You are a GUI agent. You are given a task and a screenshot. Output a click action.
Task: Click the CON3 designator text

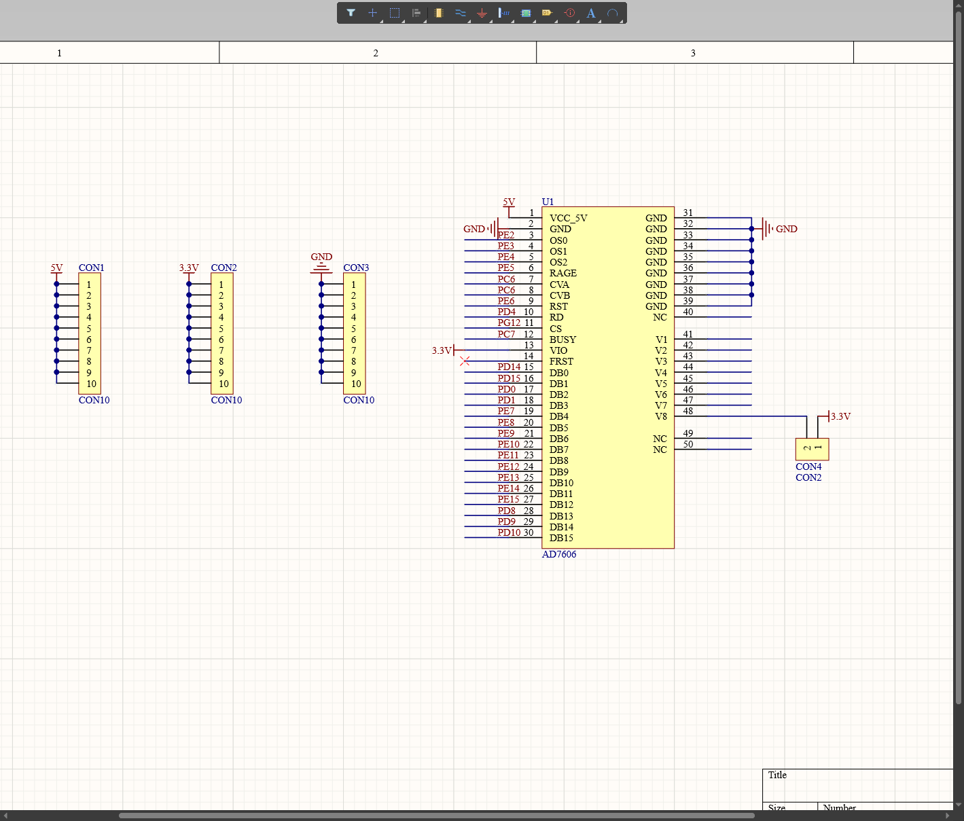tap(356, 268)
